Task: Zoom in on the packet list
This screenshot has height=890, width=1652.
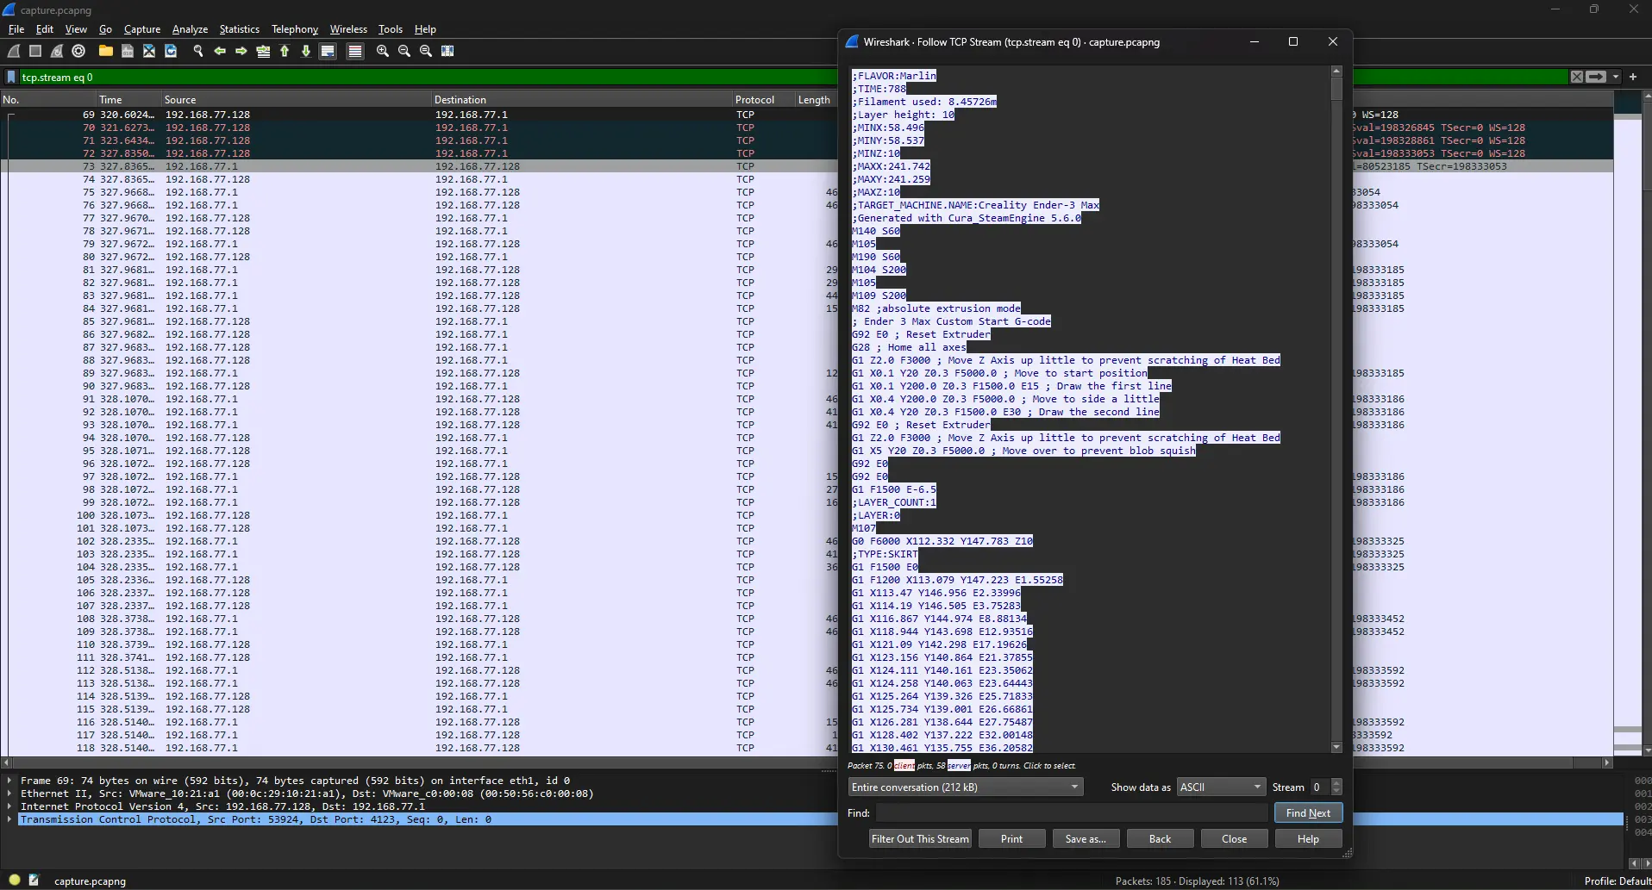Action: (x=382, y=51)
